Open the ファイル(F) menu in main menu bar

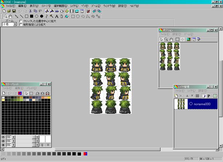10,6
